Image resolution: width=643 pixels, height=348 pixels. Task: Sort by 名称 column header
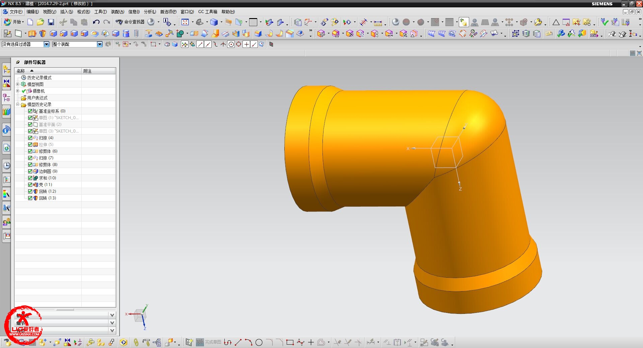point(48,71)
